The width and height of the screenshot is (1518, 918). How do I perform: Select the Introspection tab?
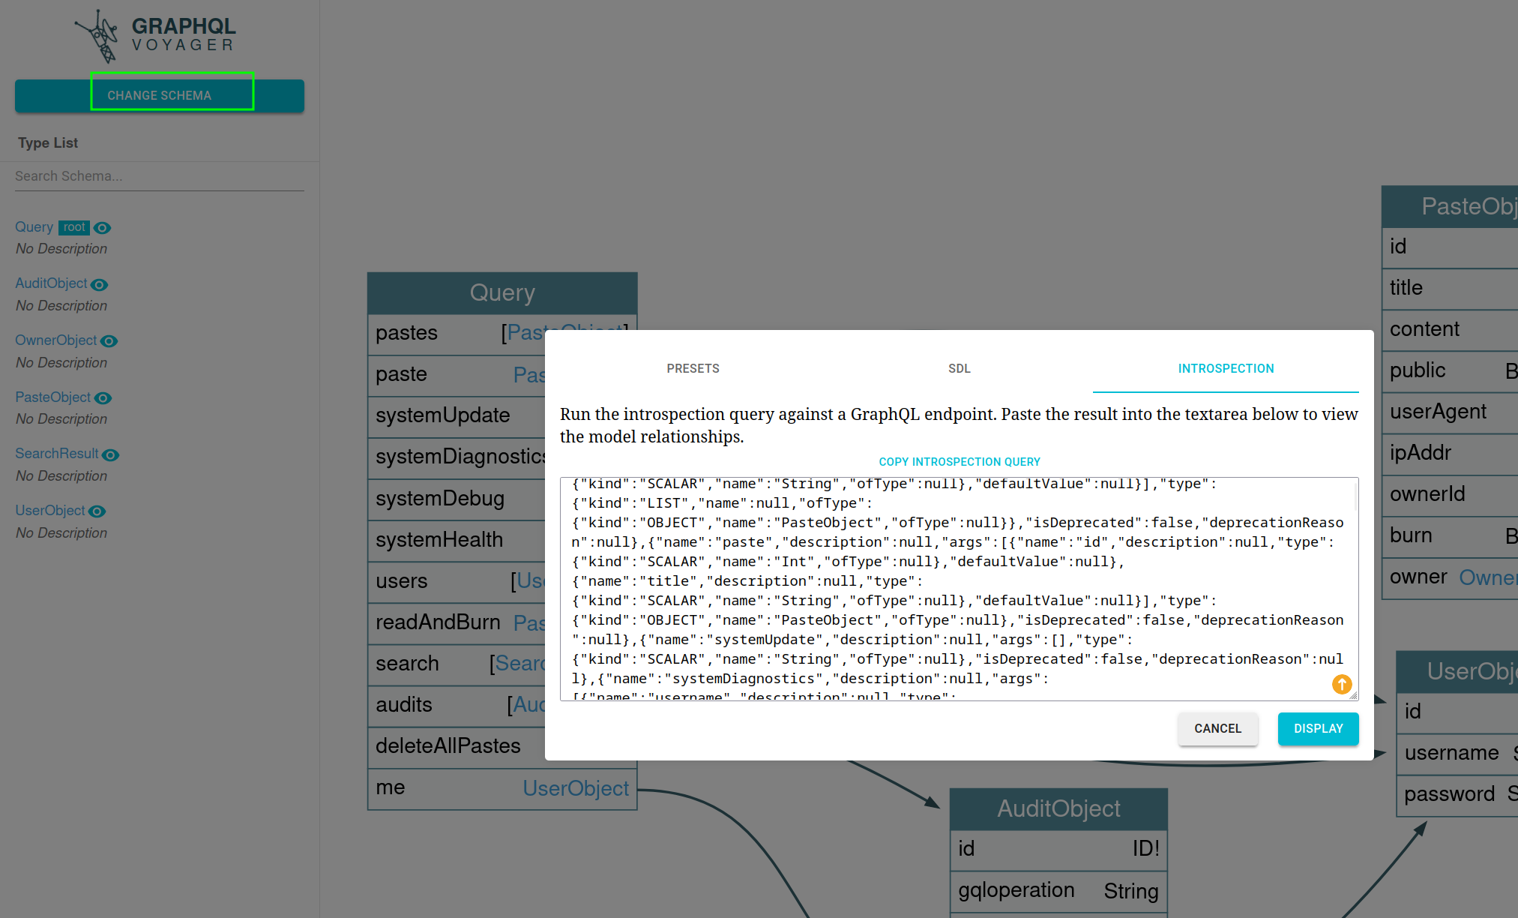click(1226, 368)
